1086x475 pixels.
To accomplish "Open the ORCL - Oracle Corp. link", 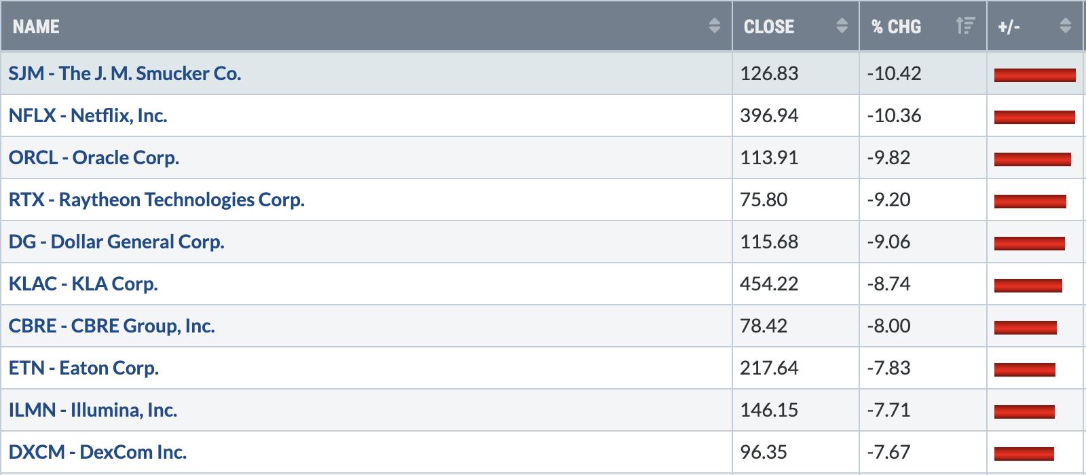I will pos(94,157).
